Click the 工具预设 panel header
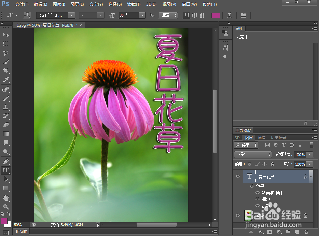This screenshot has width=319, height=236. [244, 130]
